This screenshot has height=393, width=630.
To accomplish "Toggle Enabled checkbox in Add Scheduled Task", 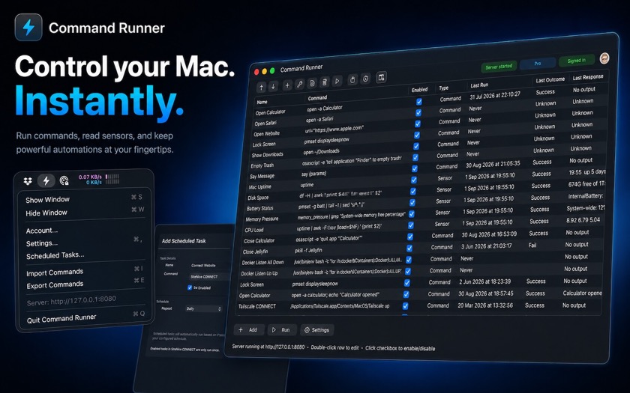I will (190, 287).
